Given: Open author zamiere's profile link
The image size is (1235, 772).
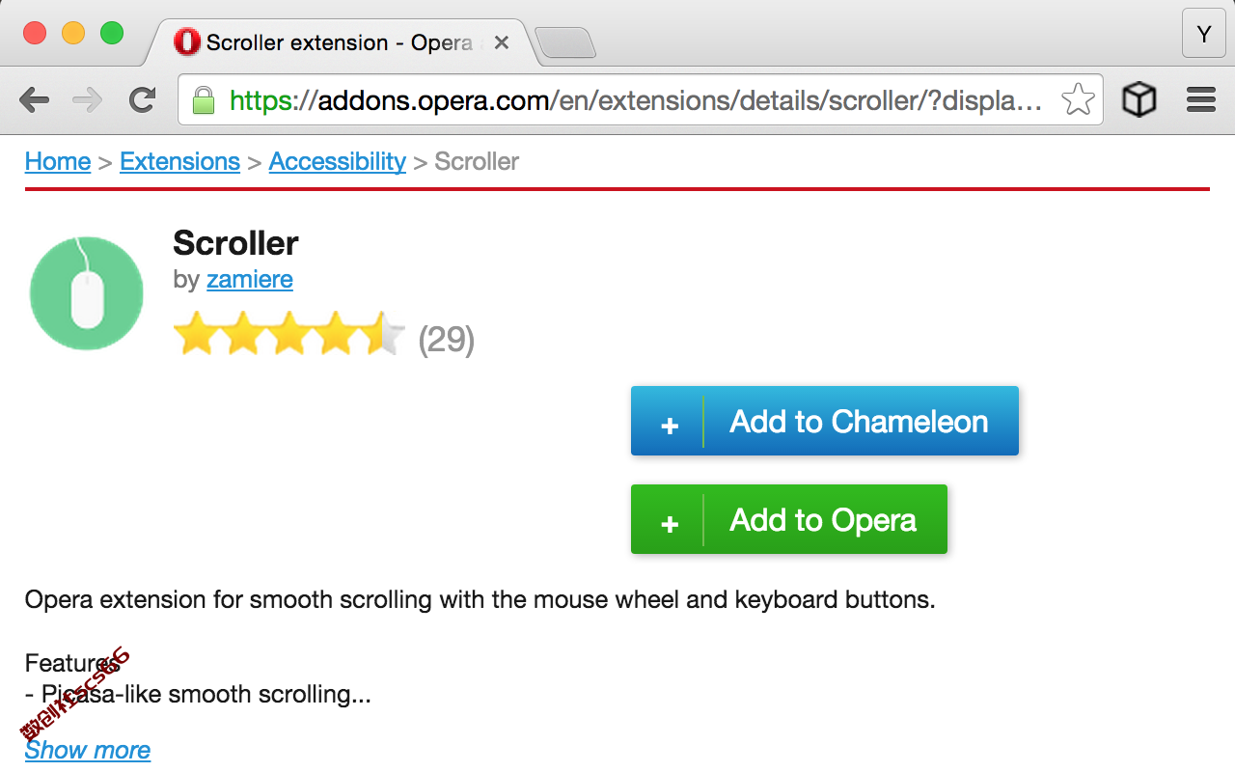Looking at the screenshot, I should (250, 280).
